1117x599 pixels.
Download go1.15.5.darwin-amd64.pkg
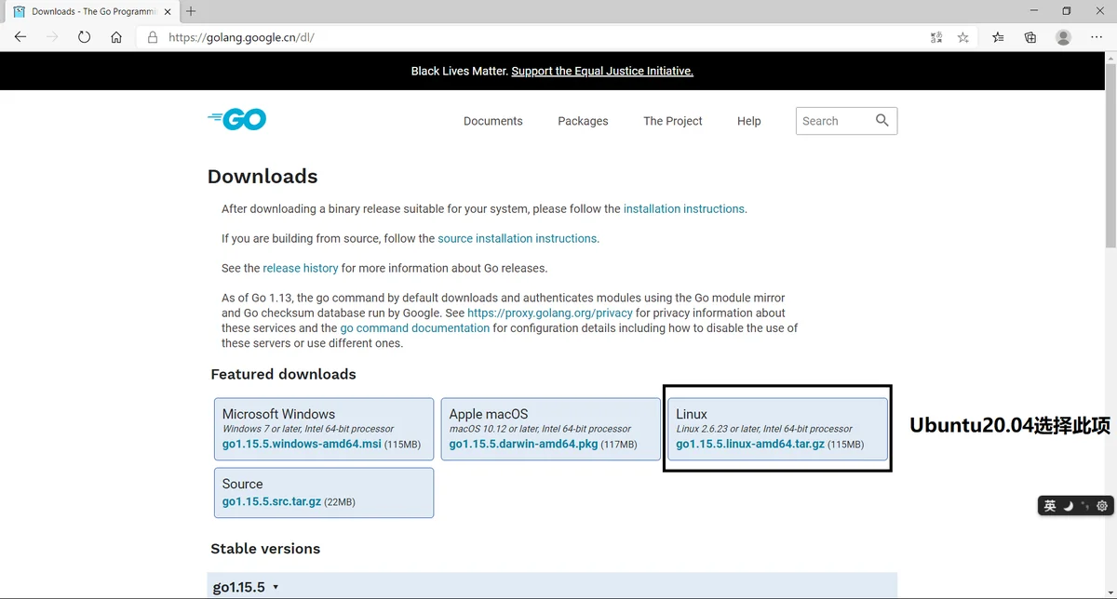point(523,445)
